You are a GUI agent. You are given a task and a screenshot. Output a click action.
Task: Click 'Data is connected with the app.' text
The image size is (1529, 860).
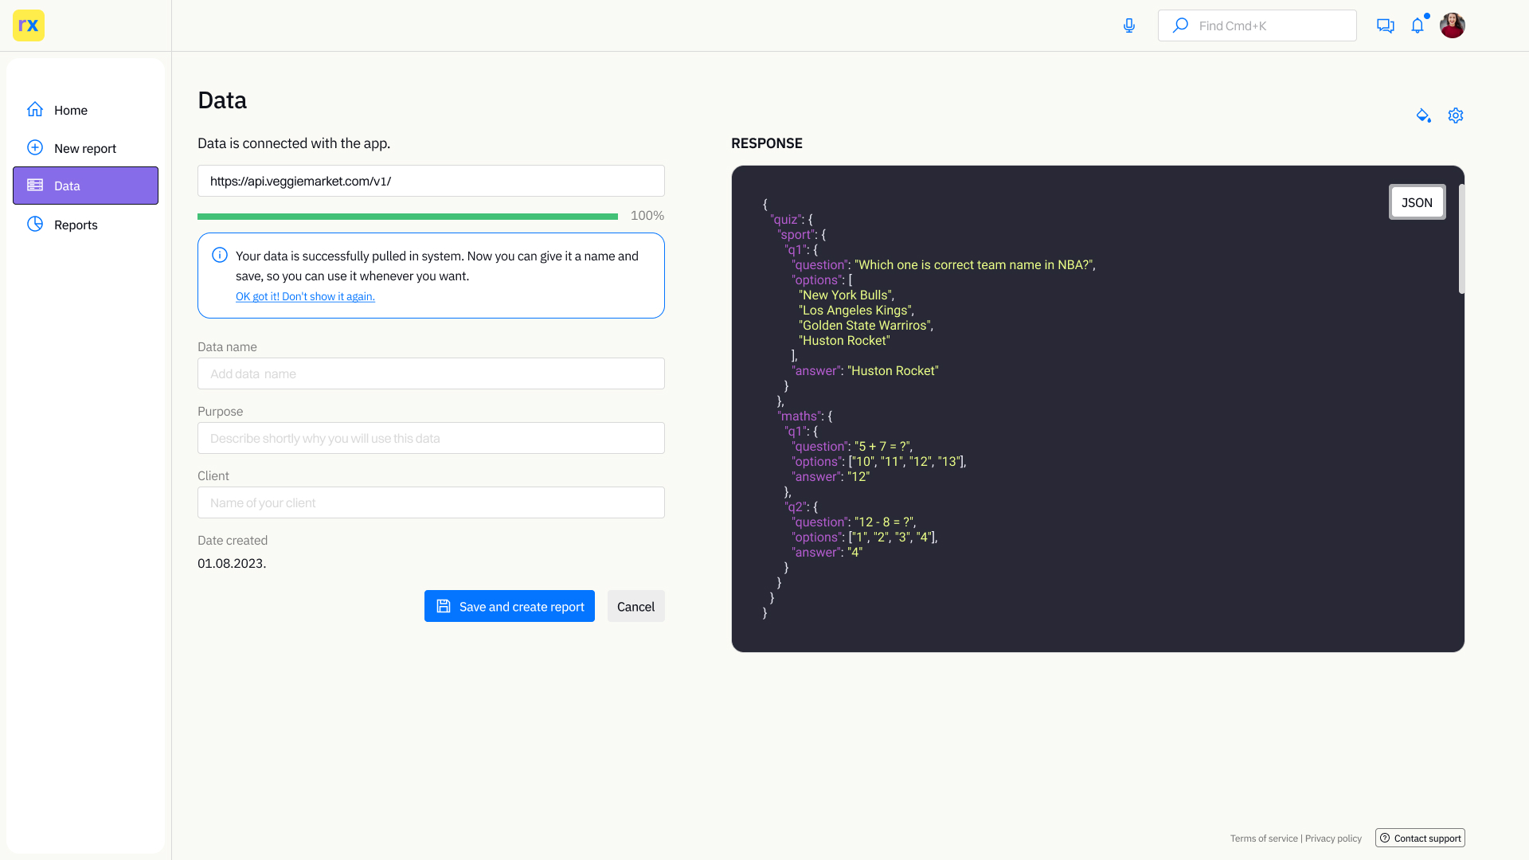click(294, 143)
